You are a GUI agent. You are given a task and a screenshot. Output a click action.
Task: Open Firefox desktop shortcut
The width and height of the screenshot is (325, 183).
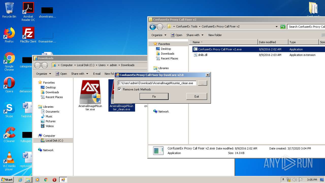coord(9,35)
